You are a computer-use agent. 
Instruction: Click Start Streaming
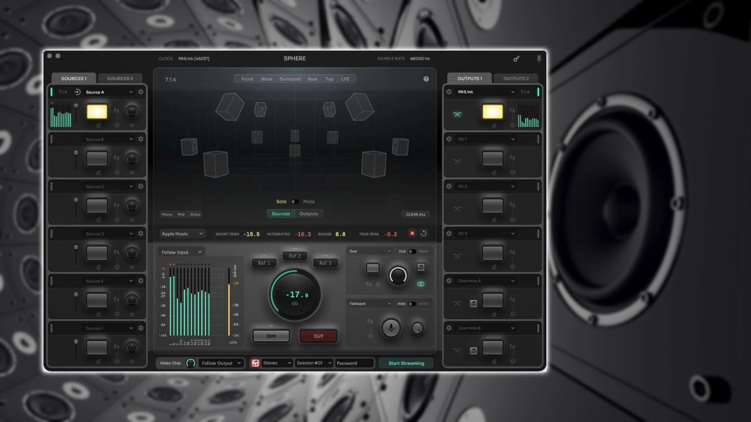406,363
